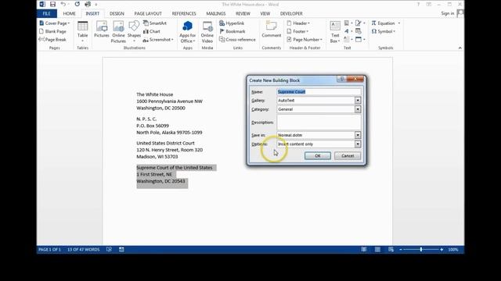This screenshot has width=501, height=281.
Task: Expand the Options dropdown in dialog
Action: coord(358,144)
